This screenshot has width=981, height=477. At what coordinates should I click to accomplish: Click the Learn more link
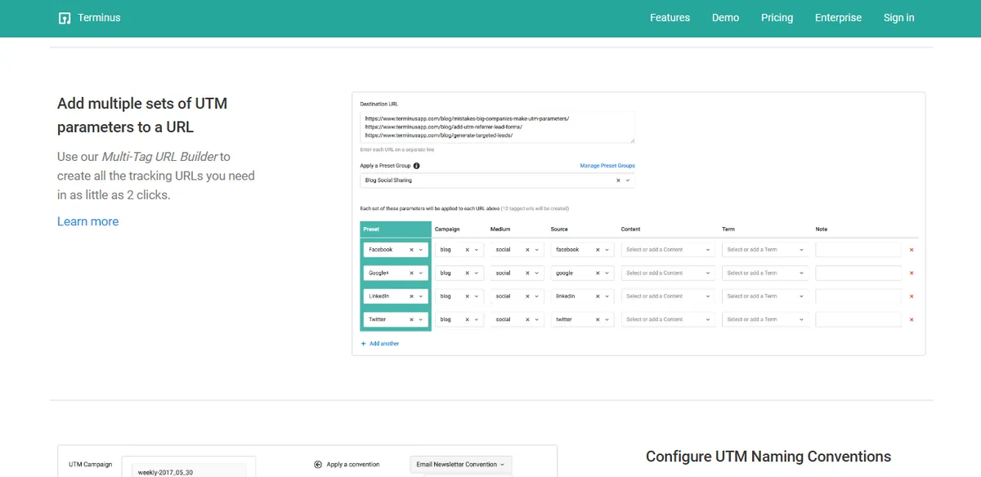tap(87, 221)
